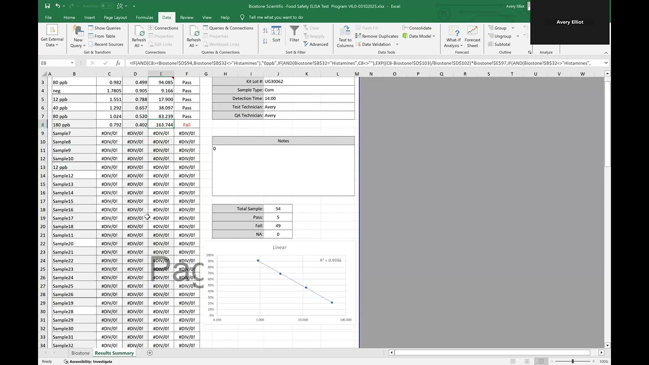Expand the Ungroup dropdown arrow

(x=518, y=36)
